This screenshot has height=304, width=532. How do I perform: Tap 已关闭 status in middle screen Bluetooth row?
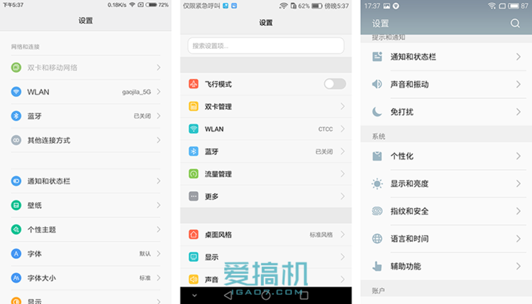pos(324,151)
